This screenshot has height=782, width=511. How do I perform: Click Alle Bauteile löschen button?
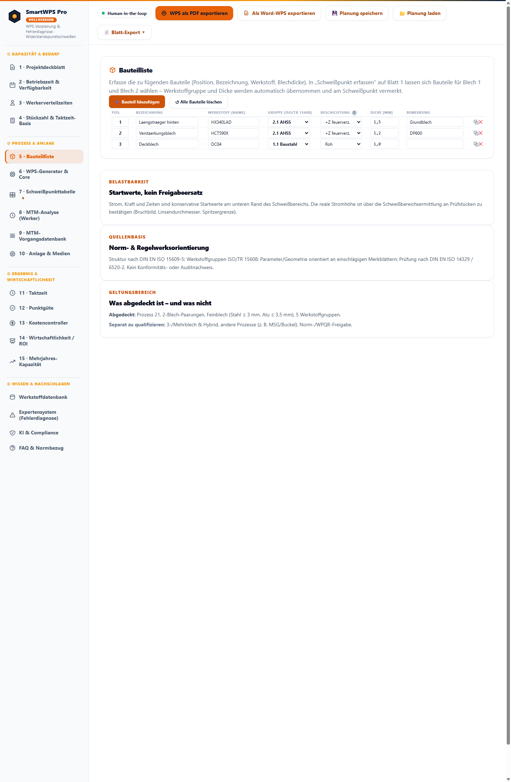point(198,102)
